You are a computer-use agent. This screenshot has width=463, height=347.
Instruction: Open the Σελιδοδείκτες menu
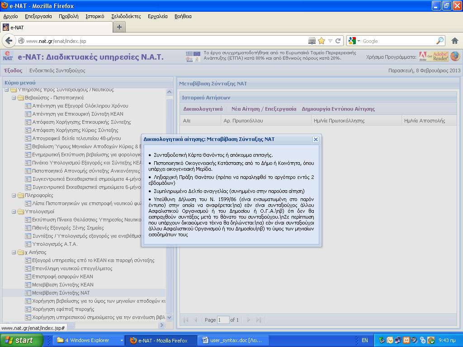[126, 16]
